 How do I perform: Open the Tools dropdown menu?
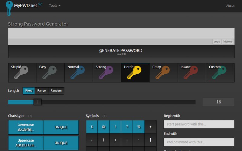click(55, 5)
